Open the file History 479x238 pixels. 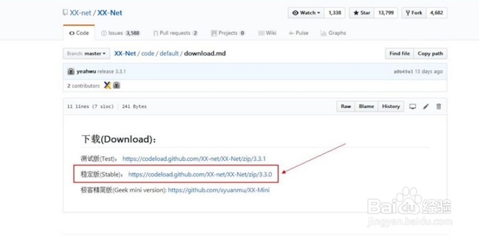[391, 106]
